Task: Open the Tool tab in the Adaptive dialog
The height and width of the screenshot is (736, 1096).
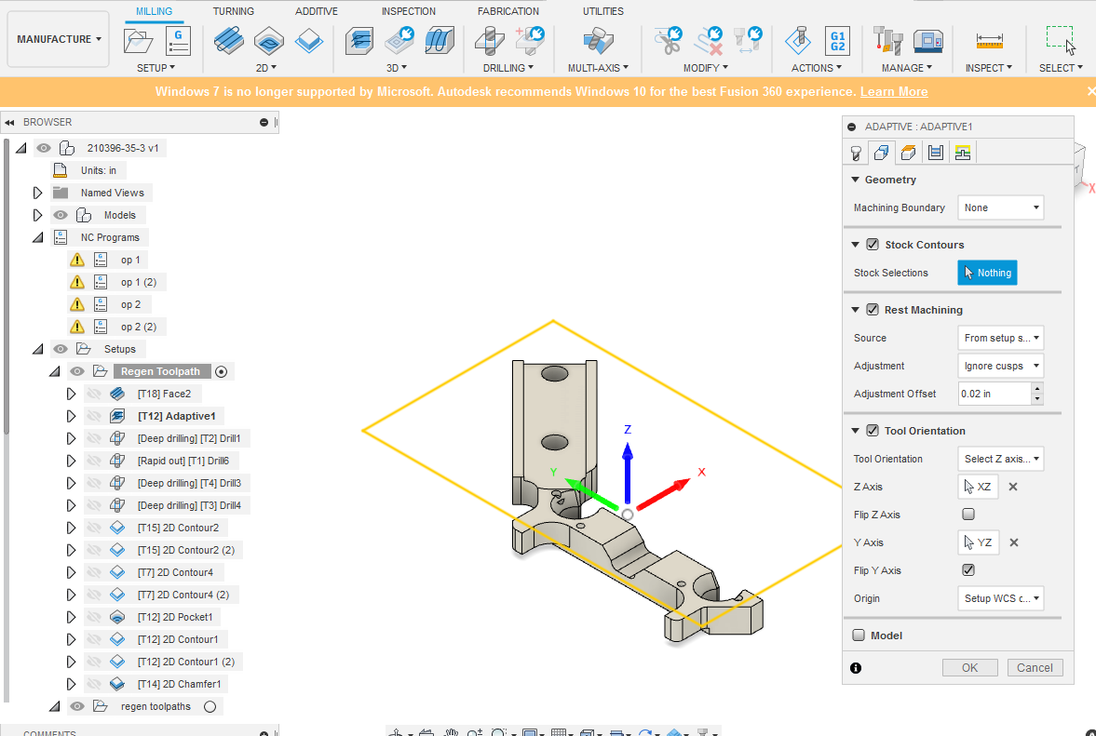Action: pyautogui.click(x=856, y=152)
